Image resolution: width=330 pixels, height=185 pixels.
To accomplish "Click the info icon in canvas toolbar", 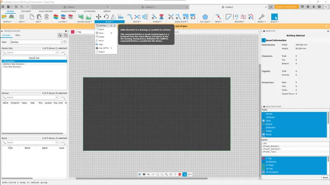I will click(139, 174).
